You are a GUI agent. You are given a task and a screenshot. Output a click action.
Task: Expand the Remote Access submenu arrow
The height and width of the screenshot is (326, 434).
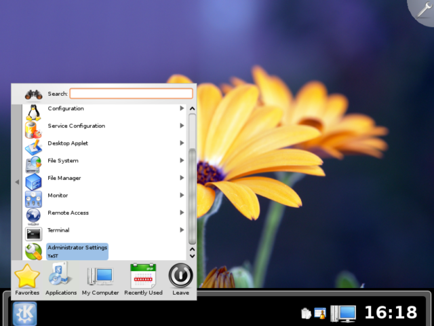point(182,213)
